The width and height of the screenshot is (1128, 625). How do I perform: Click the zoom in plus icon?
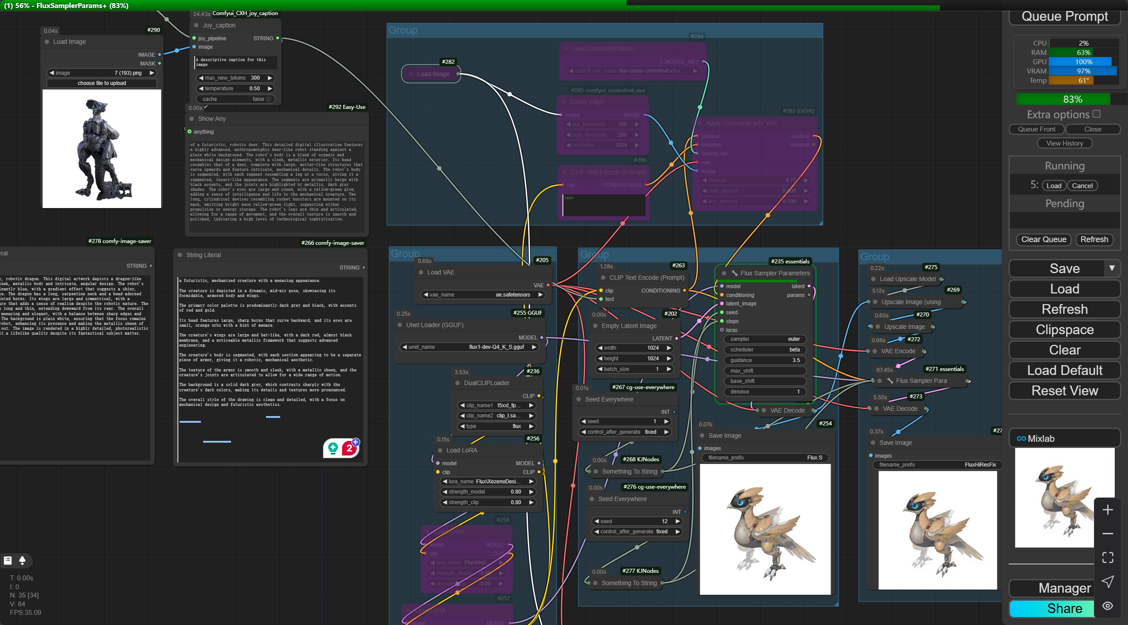tap(1107, 510)
